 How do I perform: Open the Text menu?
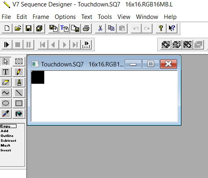[87, 17]
